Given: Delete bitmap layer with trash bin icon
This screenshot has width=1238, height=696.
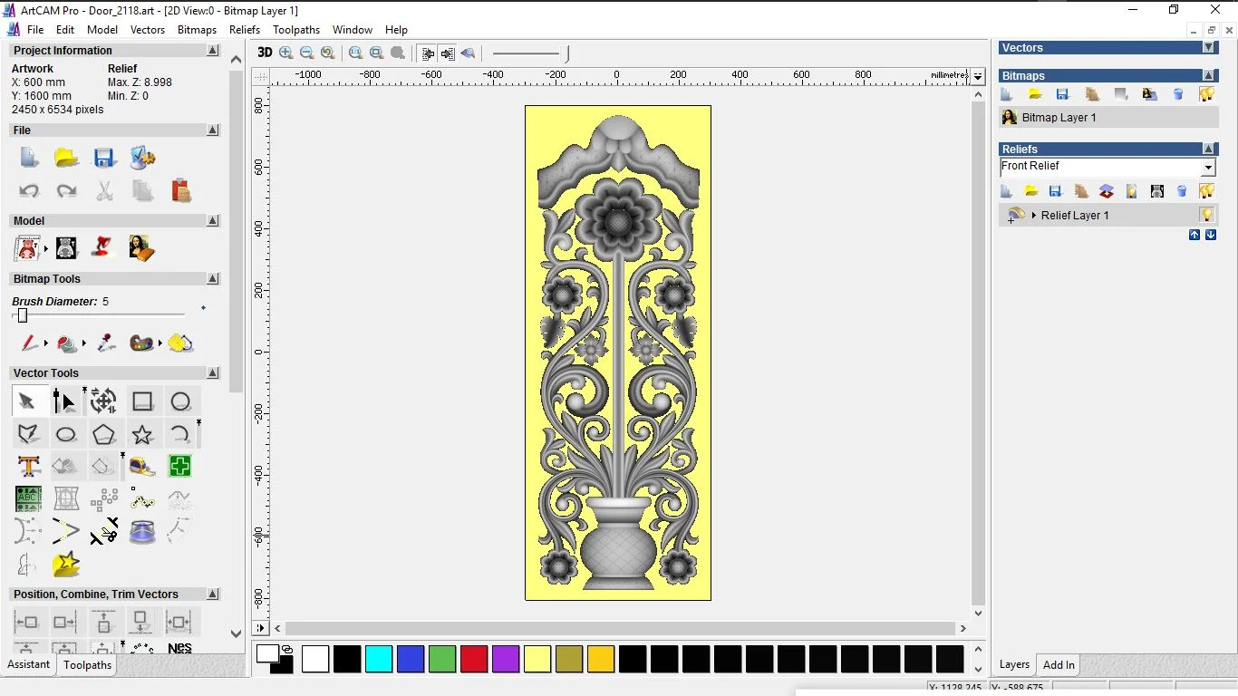Looking at the screenshot, I should click(1178, 94).
